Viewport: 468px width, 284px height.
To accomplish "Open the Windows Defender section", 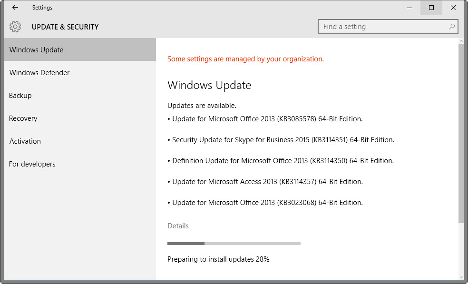I will (x=80, y=73).
